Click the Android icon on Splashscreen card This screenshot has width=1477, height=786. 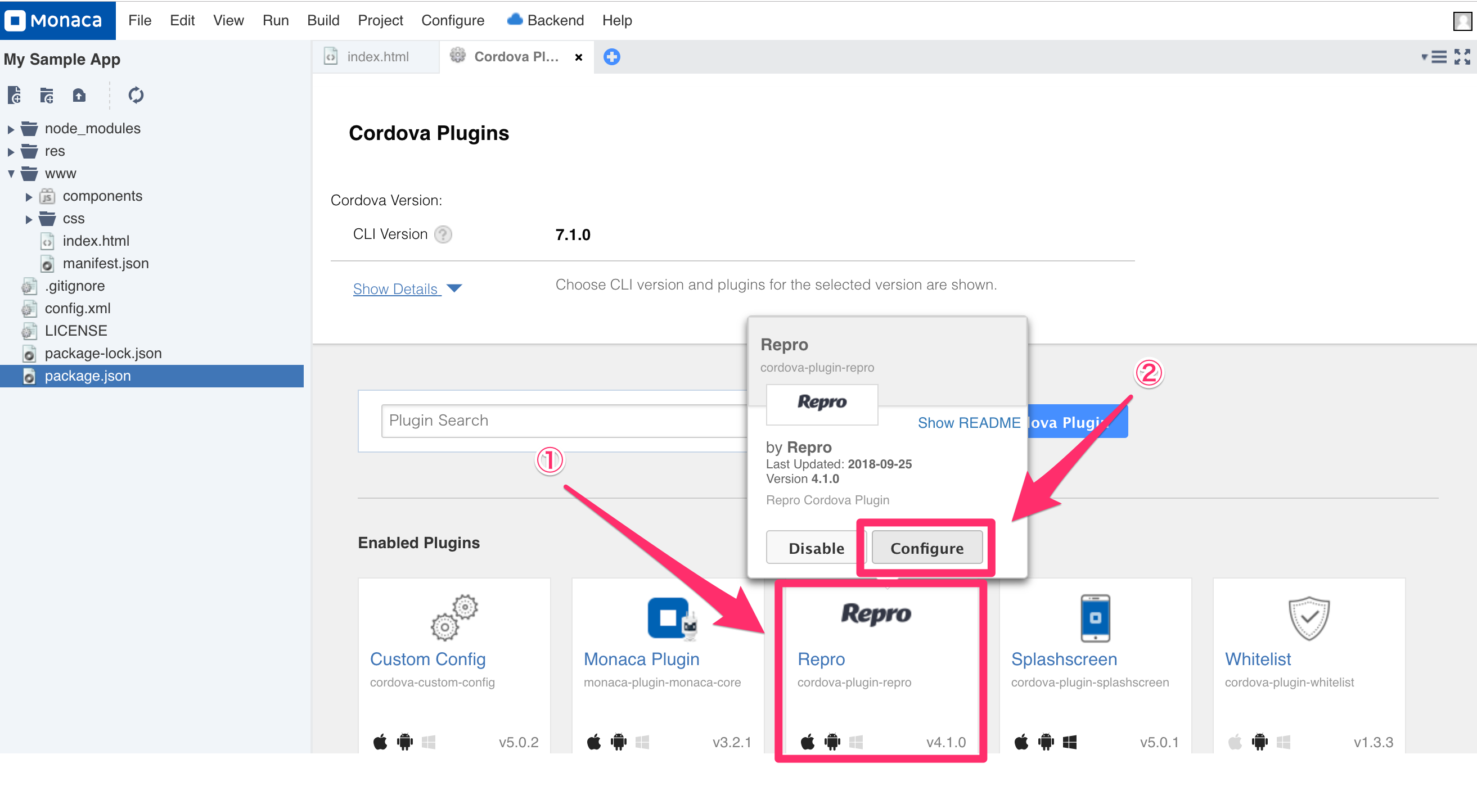tap(1046, 742)
